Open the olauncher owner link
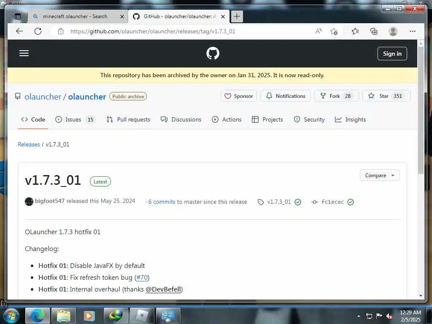 (43, 97)
